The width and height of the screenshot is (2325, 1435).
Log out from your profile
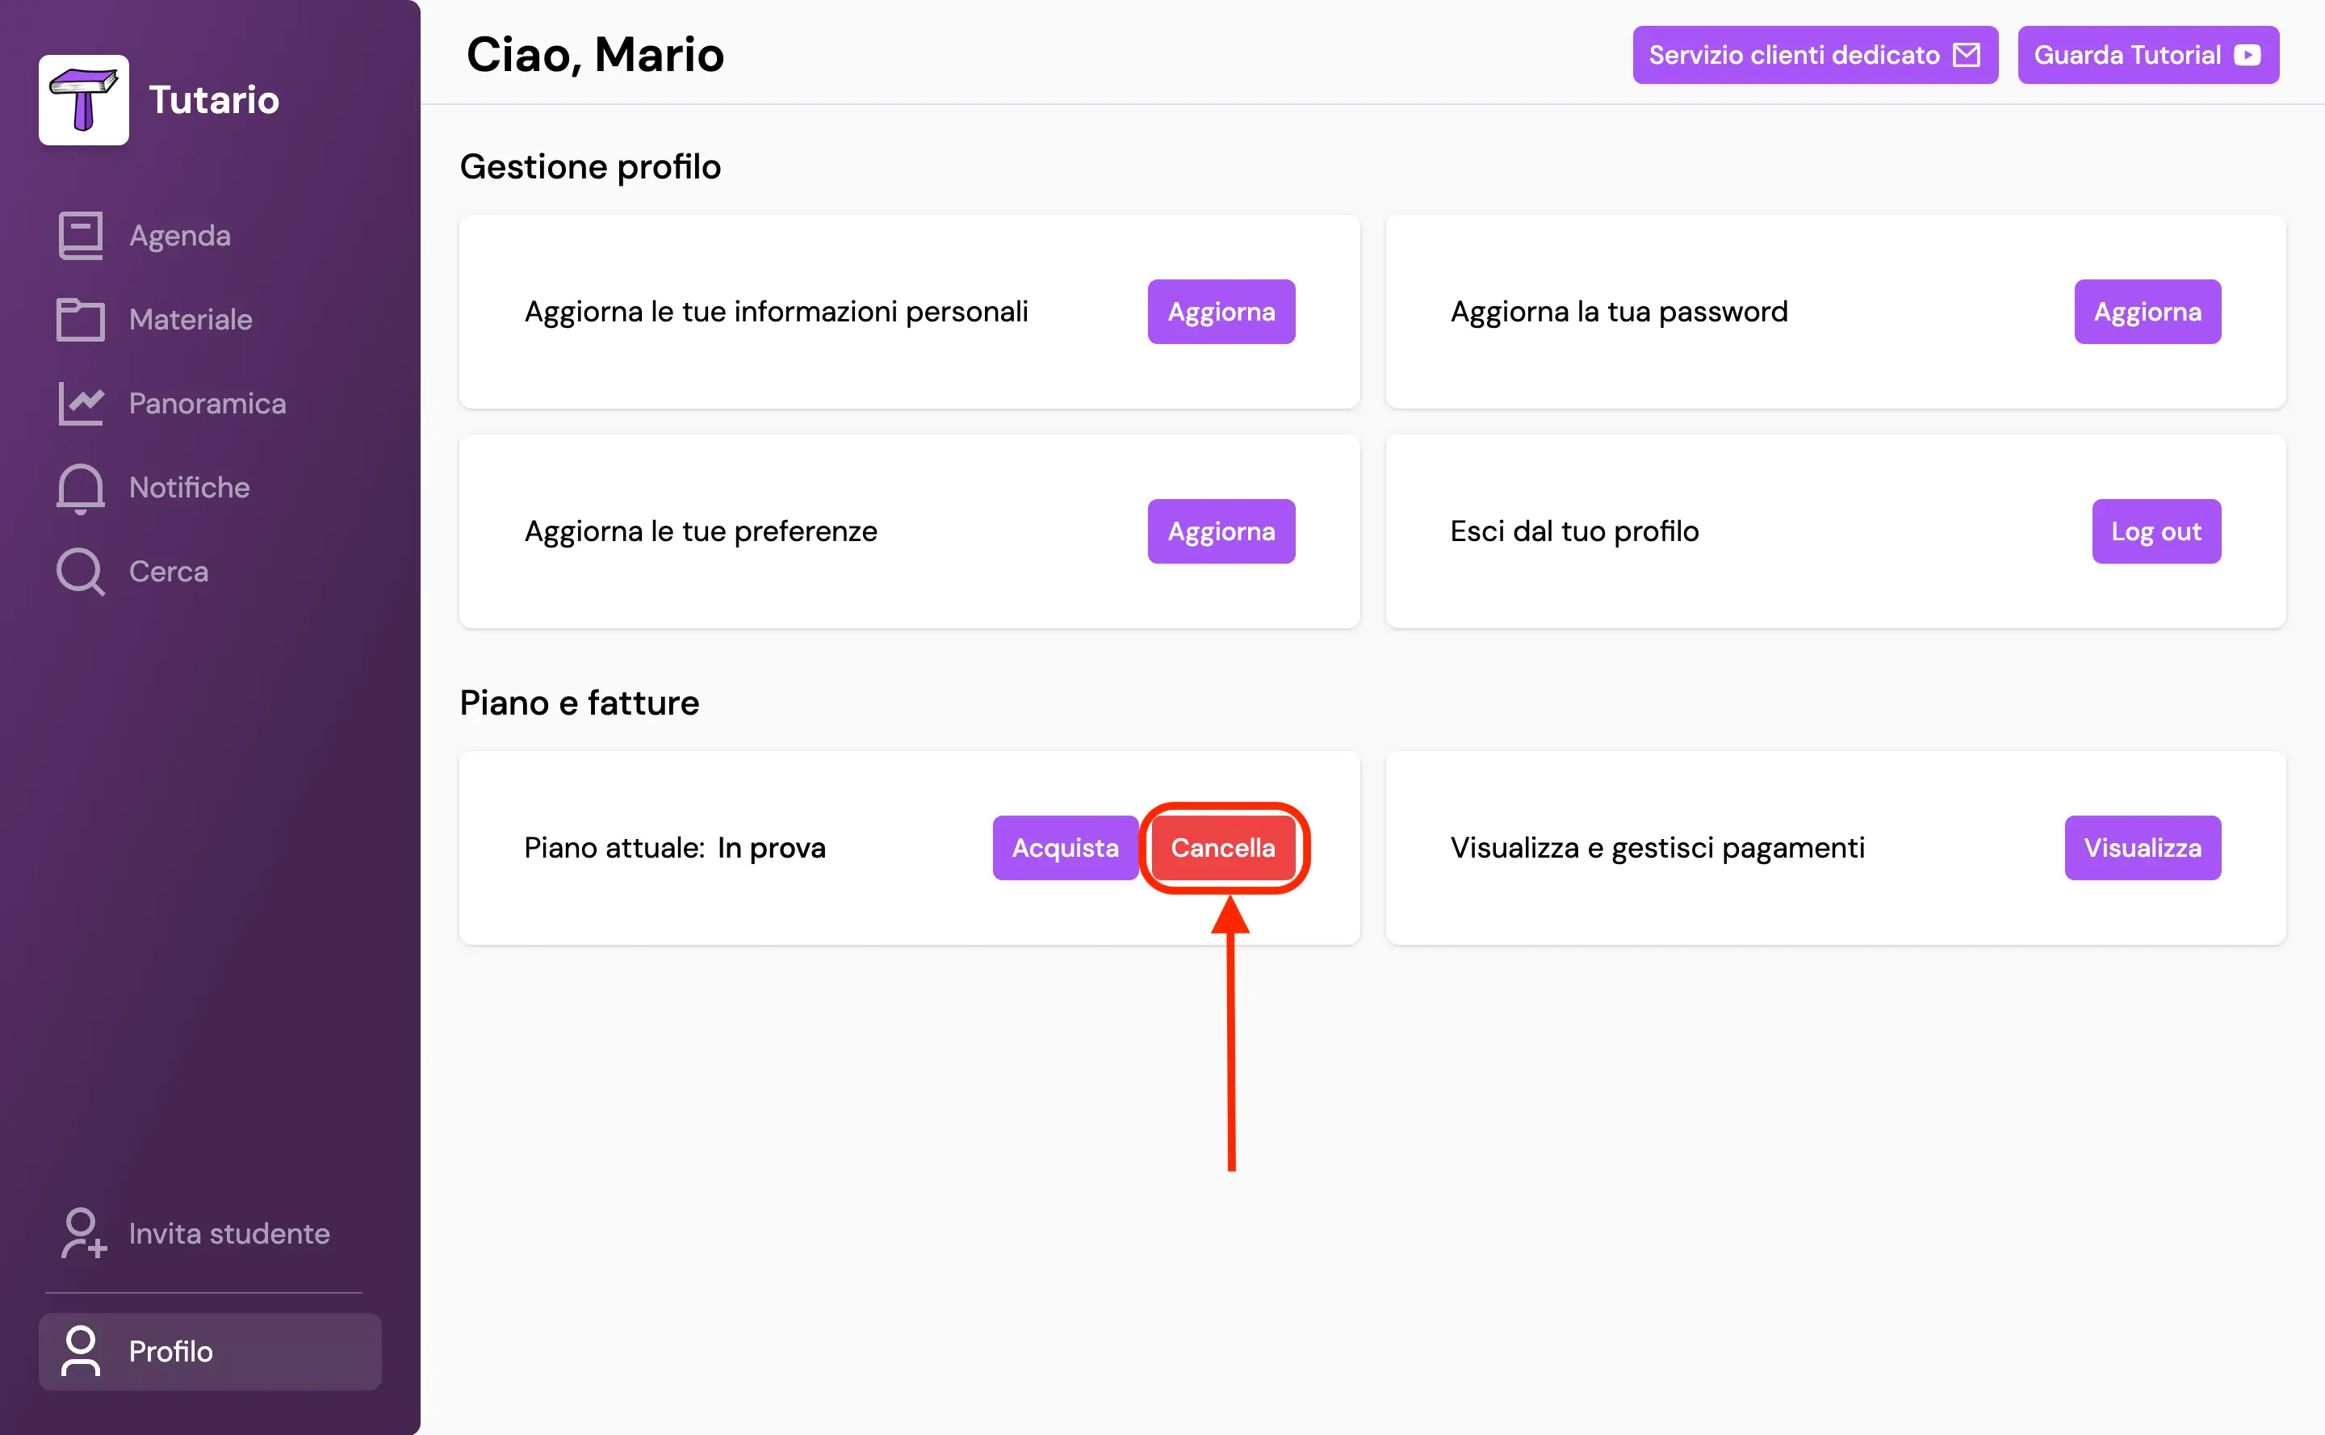point(2155,531)
